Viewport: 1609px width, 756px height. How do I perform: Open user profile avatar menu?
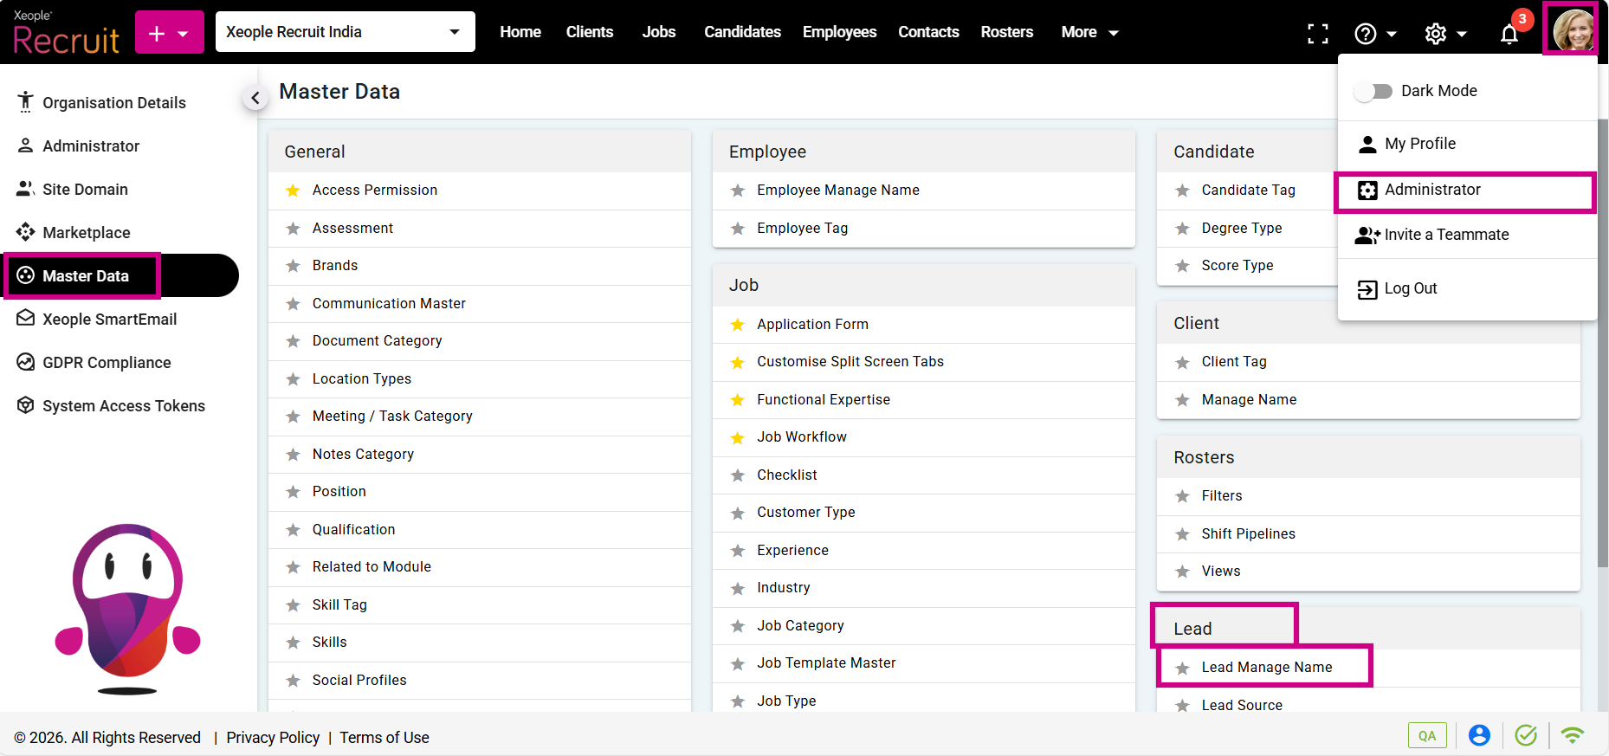click(1572, 30)
